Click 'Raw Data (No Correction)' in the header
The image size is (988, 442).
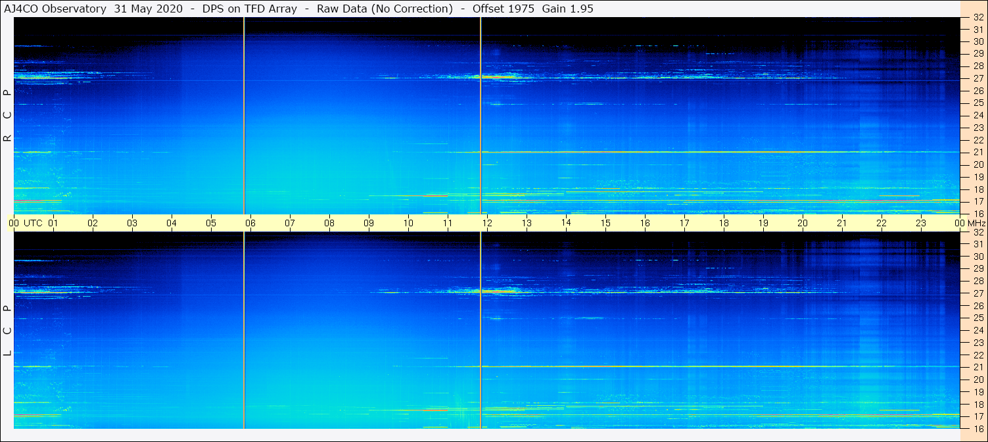(x=385, y=9)
